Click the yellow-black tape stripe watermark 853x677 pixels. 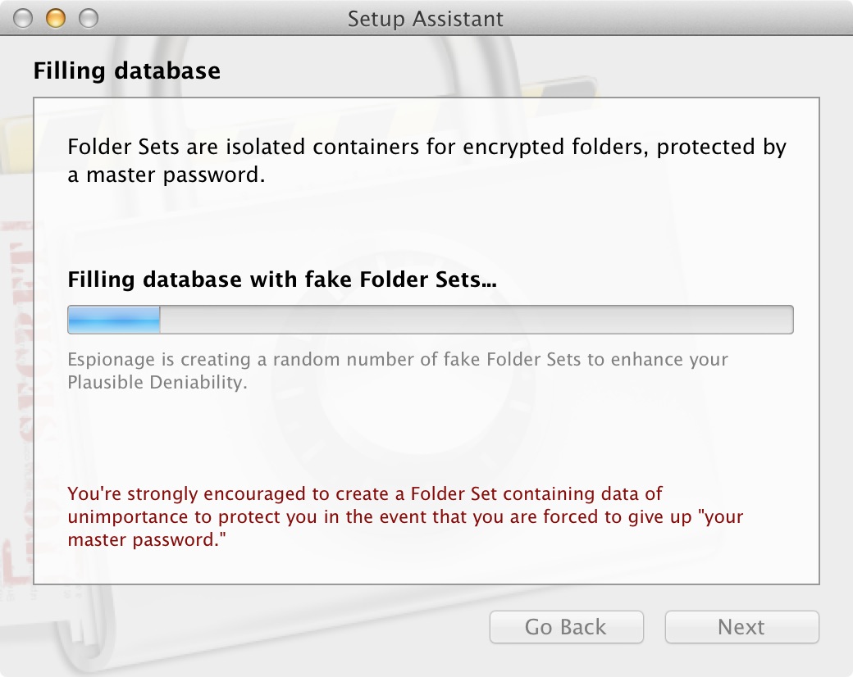(560, 88)
